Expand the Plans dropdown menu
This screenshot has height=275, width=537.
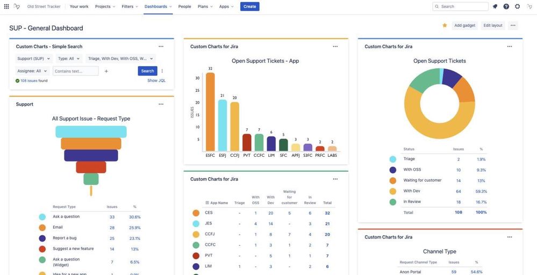205,6
